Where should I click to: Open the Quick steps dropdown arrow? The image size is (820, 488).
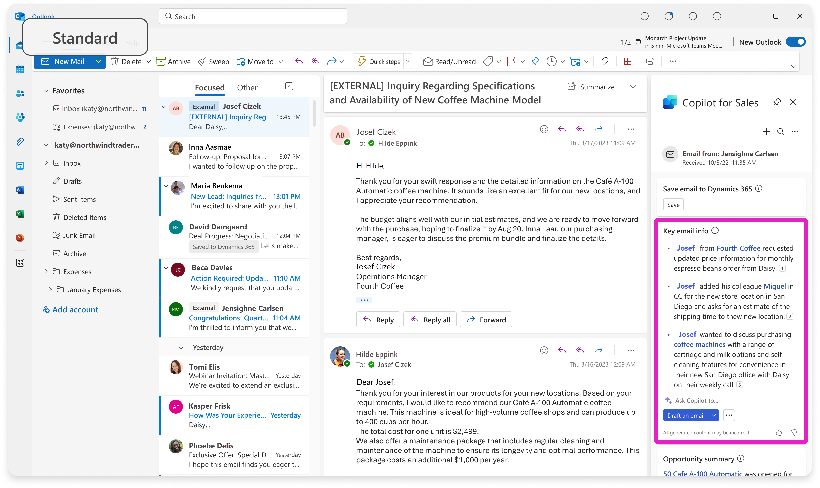(x=407, y=61)
